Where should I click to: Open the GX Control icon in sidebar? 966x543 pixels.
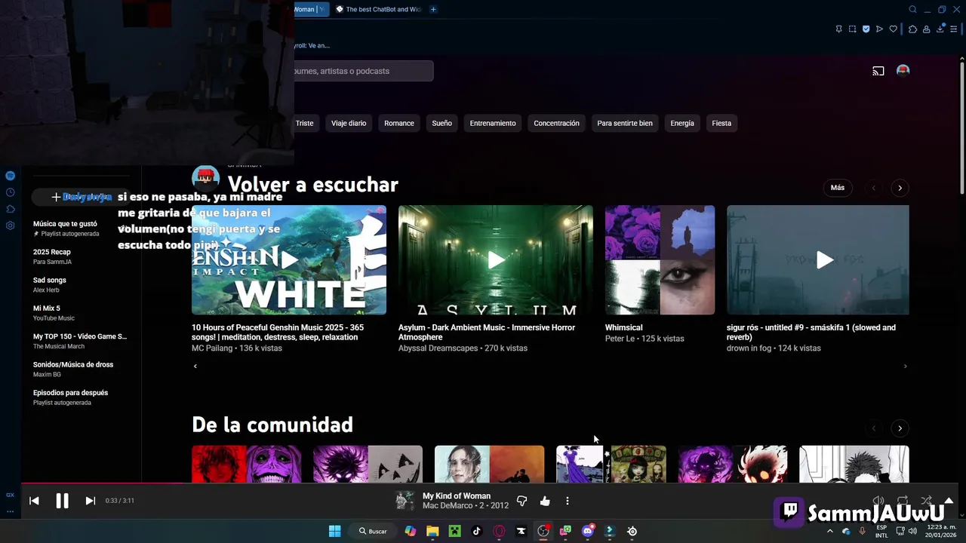(10, 495)
